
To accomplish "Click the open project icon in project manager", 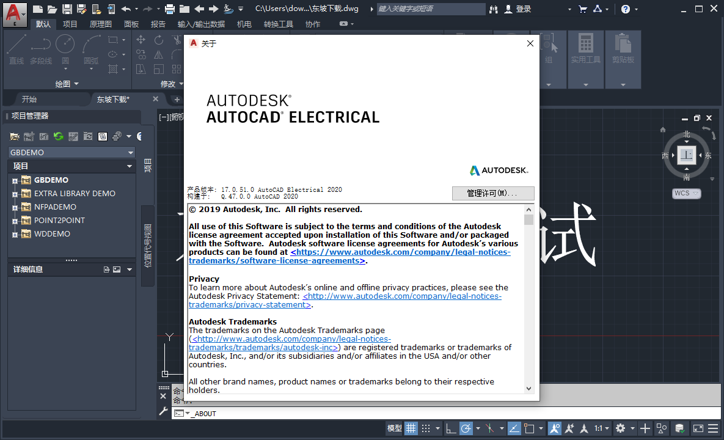I will [15, 136].
